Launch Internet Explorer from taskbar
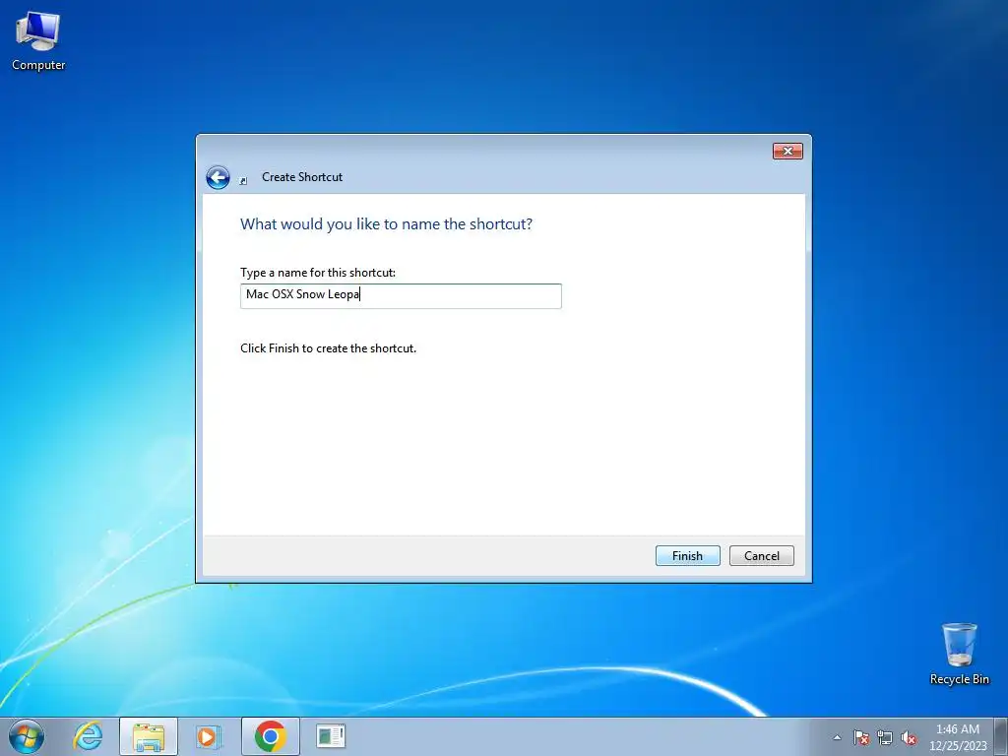This screenshot has height=756, width=1008. 88,736
